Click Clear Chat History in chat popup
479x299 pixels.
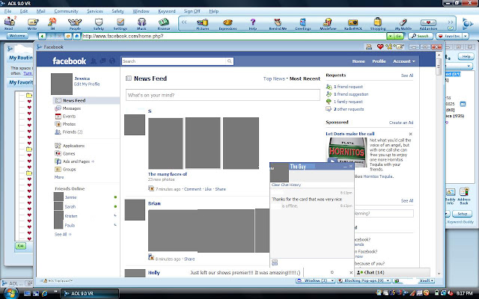pyautogui.click(x=286, y=185)
